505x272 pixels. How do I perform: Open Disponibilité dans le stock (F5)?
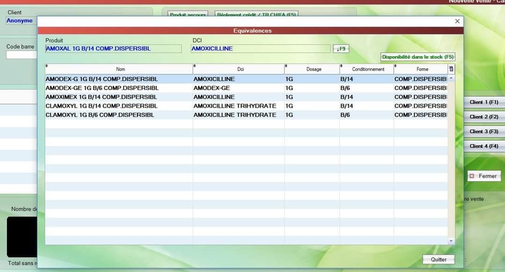click(418, 57)
